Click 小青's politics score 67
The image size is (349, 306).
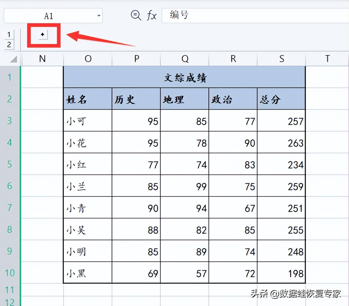[233, 208]
